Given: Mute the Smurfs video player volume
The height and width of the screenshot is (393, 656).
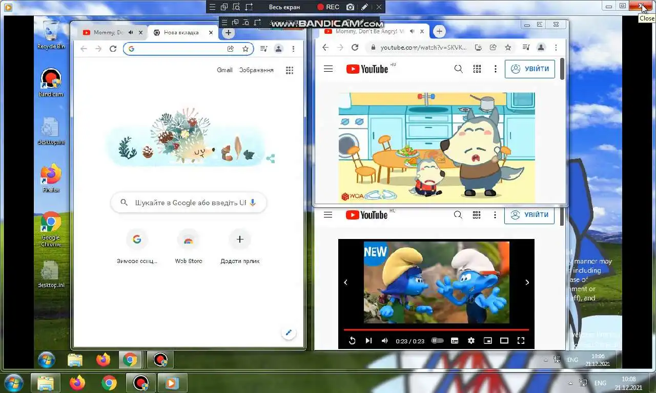Looking at the screenshot, I should pos(385,341).
